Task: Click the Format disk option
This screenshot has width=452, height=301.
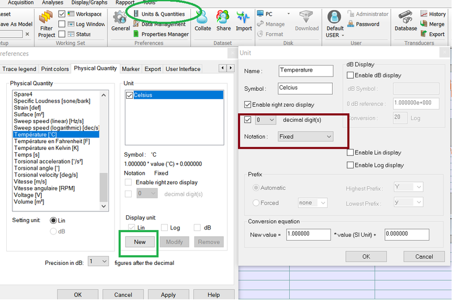Action: [x=270, y=34]
